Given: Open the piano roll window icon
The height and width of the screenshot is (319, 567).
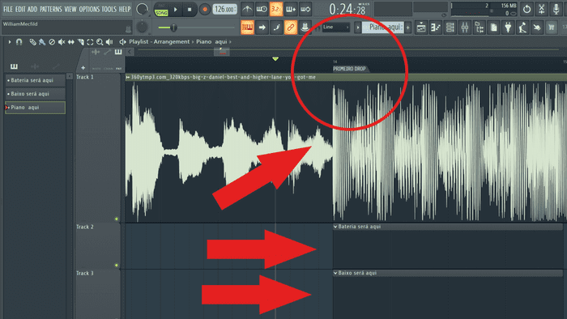Looking at the screenshot, I should coord(436,28).
